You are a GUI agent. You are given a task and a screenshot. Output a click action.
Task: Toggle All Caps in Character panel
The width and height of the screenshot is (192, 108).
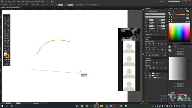click(146, 31)
